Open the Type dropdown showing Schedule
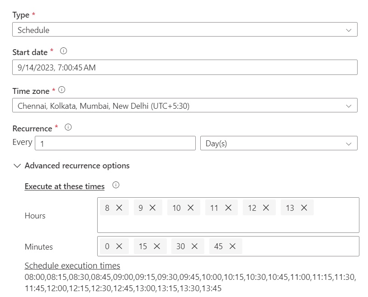The image size is (368, 297). (184, 30)
